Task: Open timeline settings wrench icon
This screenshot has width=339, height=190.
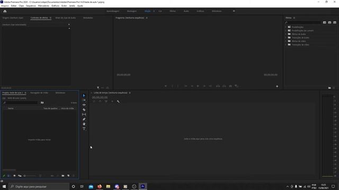Action: click(x=118, y=101)
